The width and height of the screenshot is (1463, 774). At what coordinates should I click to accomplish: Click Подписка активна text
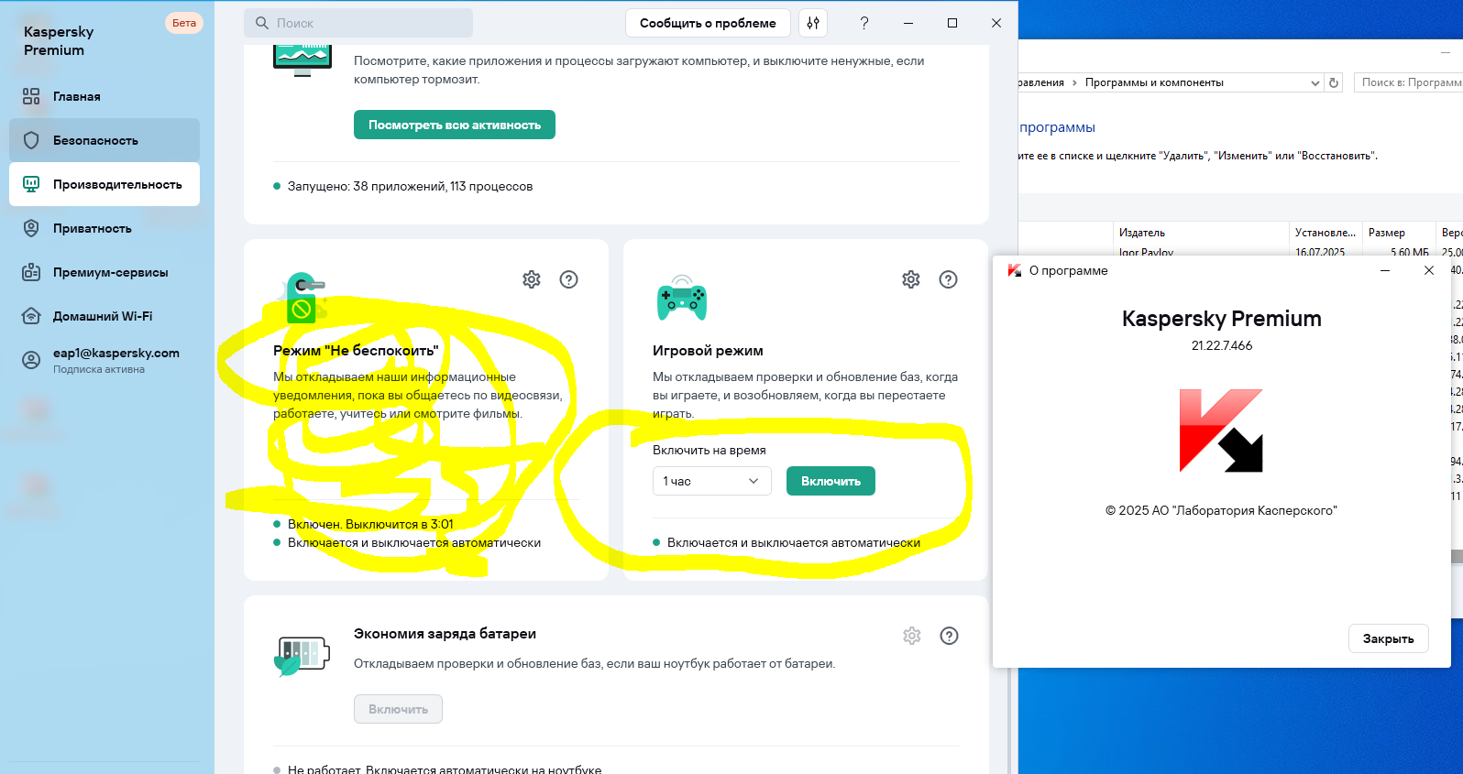[x=99, y=369]
